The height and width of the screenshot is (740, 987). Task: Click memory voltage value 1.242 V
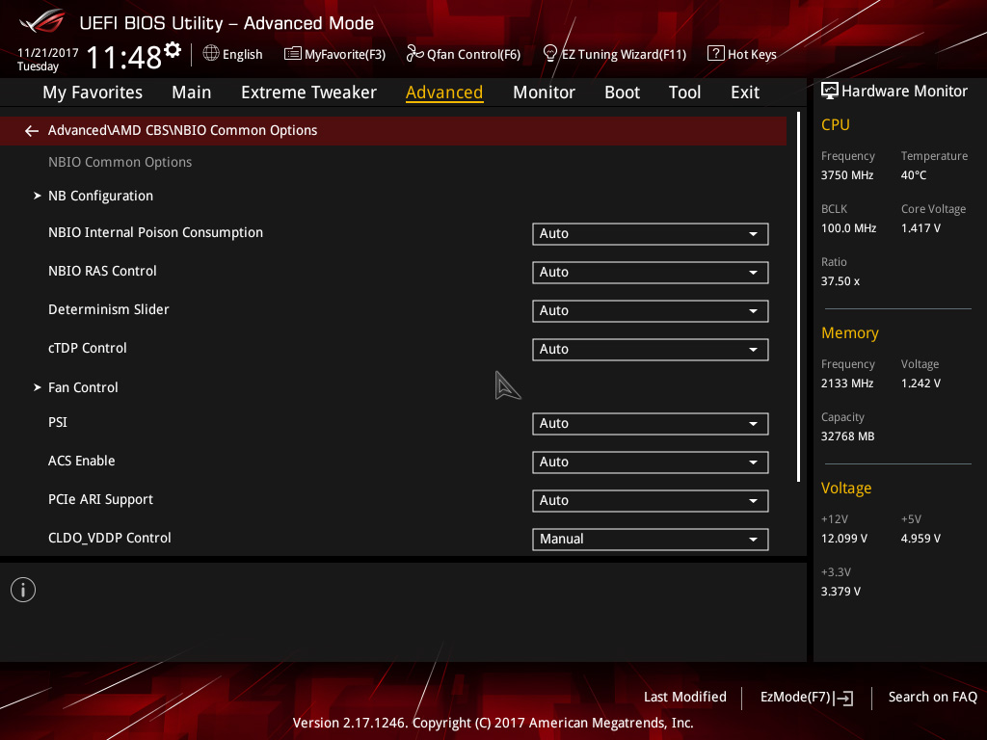(920, 383)
